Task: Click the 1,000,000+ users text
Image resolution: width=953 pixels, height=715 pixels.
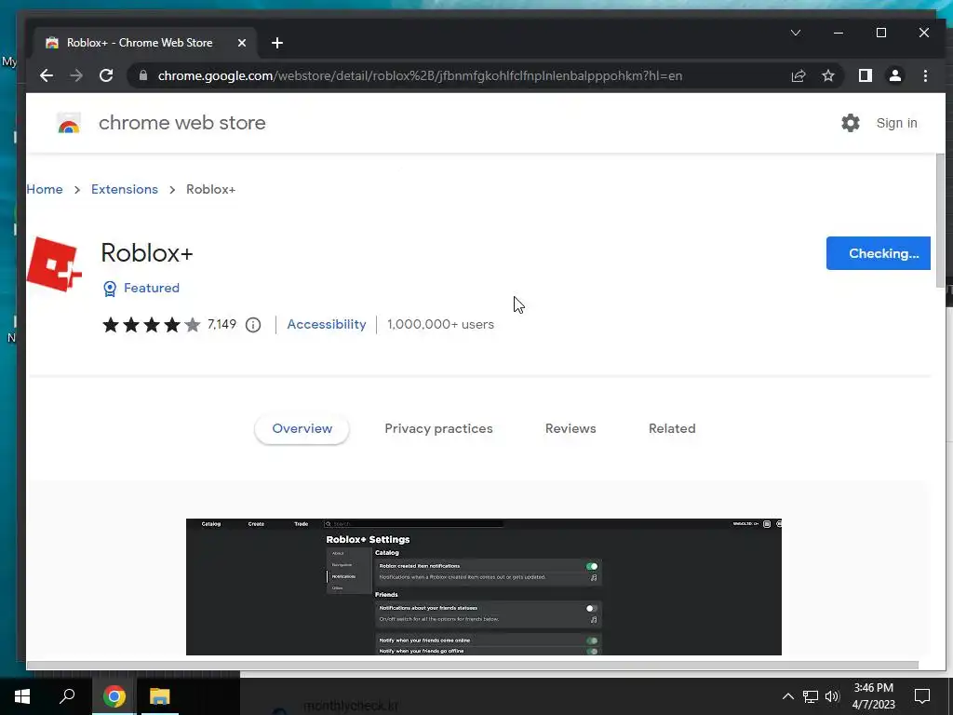Action: click(440, 325)
